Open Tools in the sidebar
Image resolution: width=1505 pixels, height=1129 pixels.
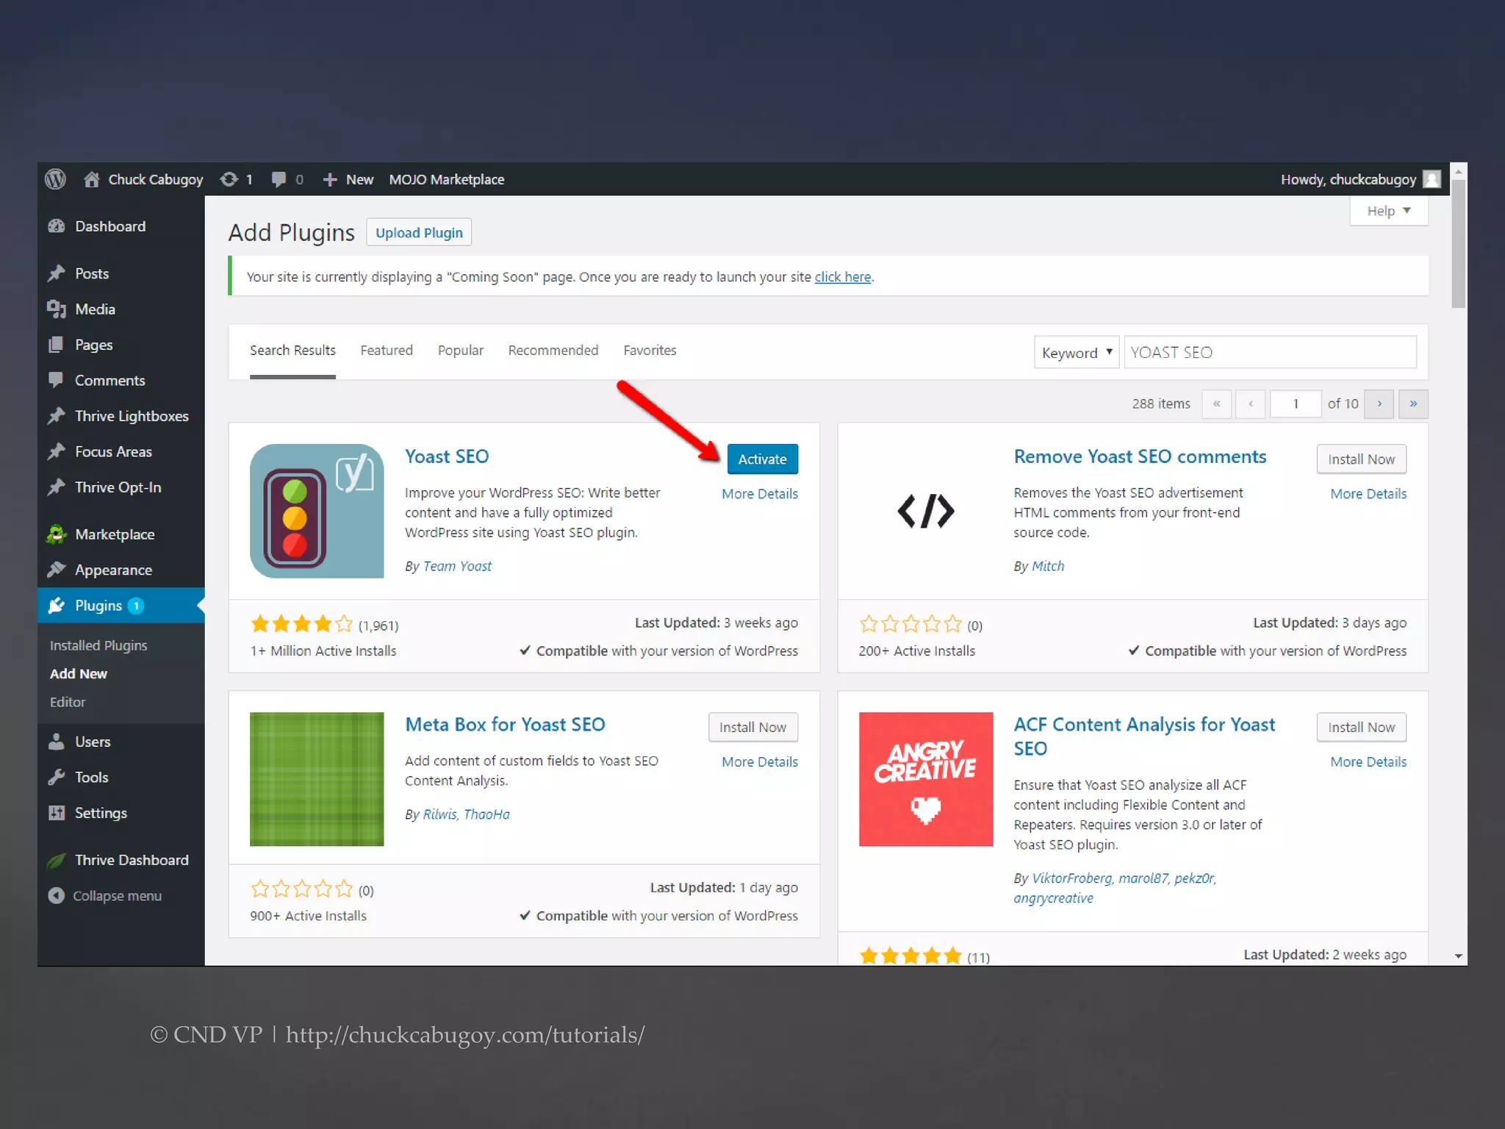[121, 778]
